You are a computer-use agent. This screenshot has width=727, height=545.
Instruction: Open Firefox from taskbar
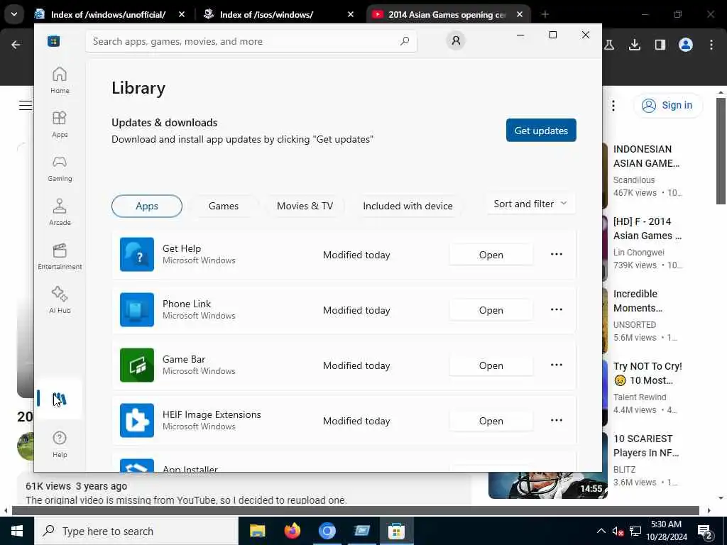(x=292, y=531)
